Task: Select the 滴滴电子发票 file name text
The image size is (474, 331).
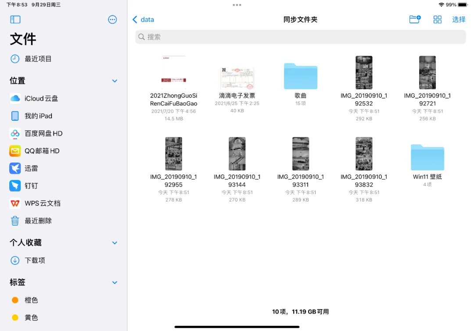Action: point(237,96)
